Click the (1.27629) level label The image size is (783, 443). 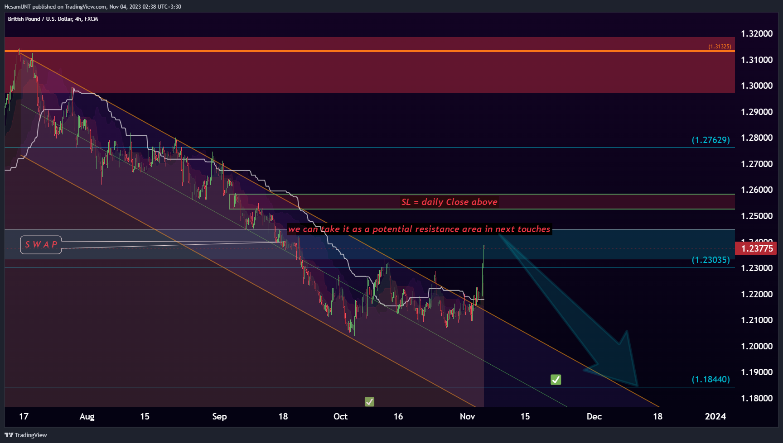[710, 140]
